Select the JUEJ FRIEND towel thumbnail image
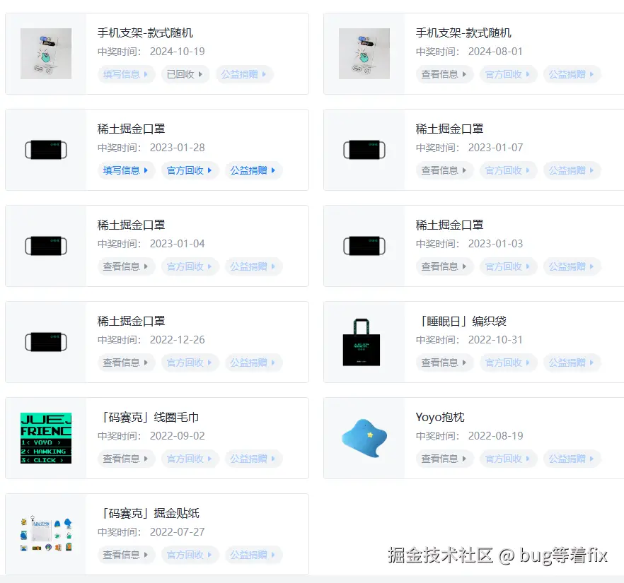The width and height of the screenshot is (624, 583). 46,437
